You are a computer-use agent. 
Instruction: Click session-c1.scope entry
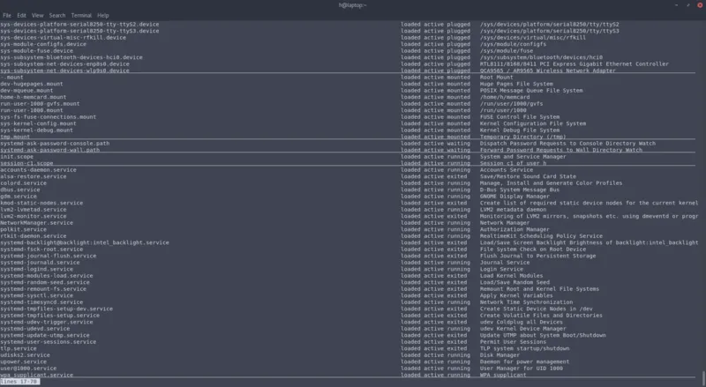click(26, 163)
